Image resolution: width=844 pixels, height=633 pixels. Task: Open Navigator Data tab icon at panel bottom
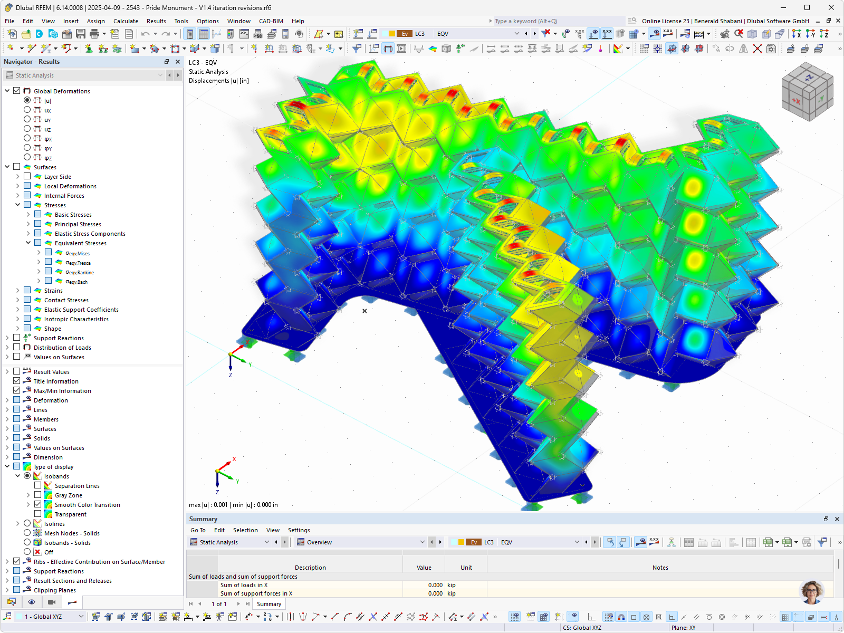tap(12, 602)
